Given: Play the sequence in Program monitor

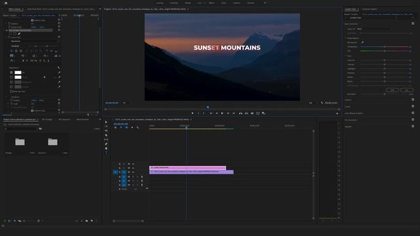Looking at the screenshot, I should point(222,113).
